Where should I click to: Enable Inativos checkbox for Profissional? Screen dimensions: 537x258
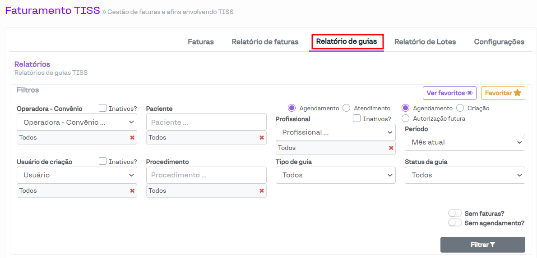[357, 118]
